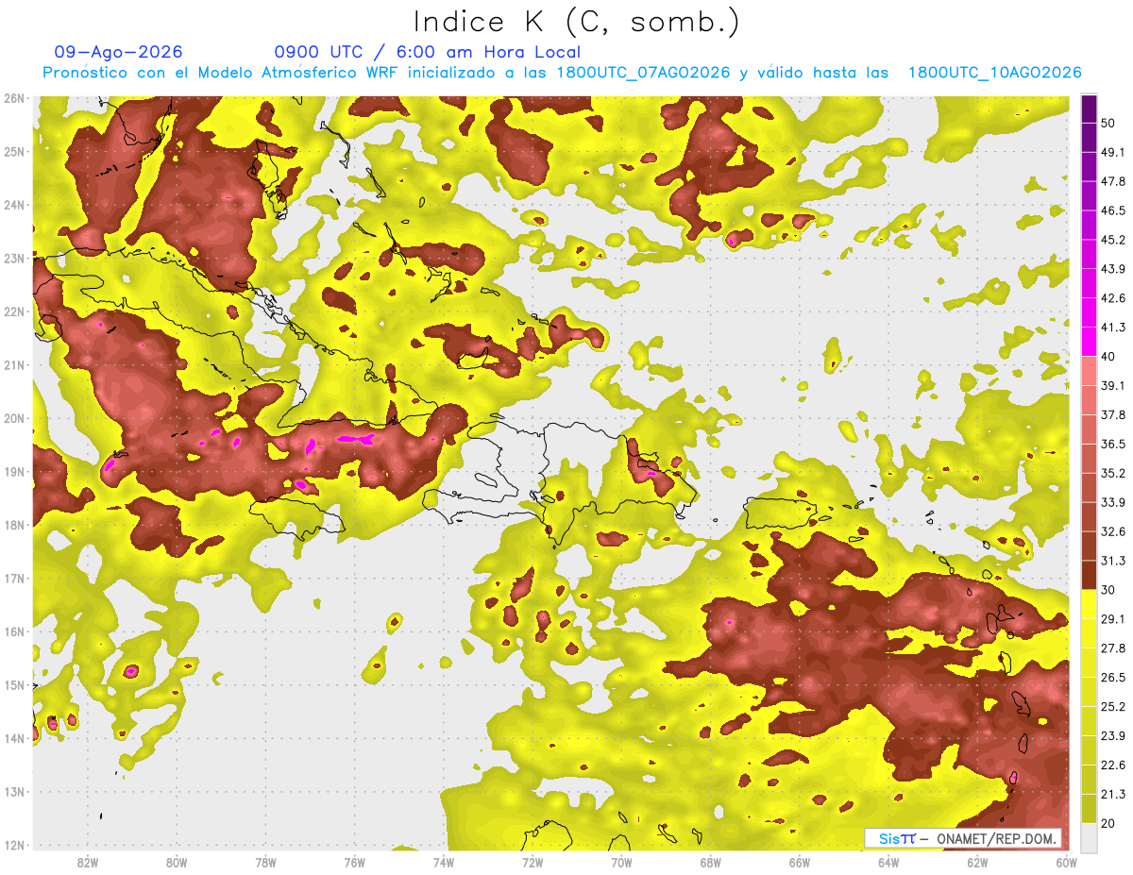Select the date text "09-Ago-2026"

pyautogui.click(x=119, y=52)
